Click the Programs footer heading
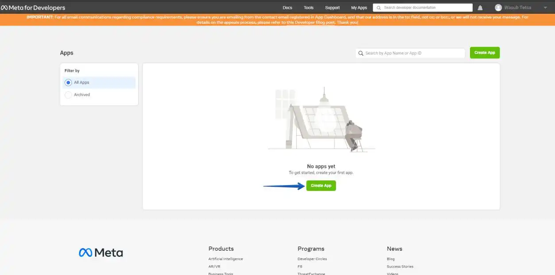The image size is (555, 275). (311, 249)
